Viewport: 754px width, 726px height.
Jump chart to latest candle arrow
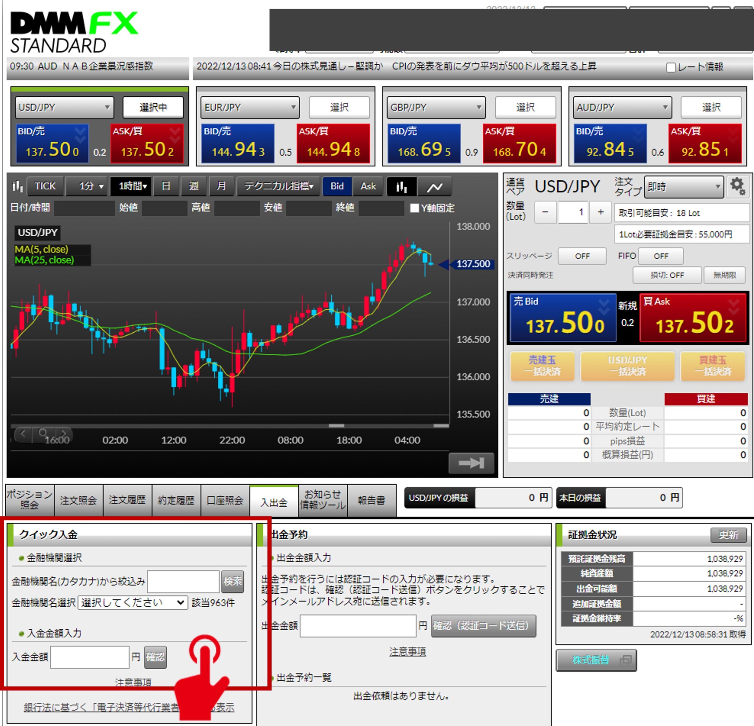[x=471, y=463]
